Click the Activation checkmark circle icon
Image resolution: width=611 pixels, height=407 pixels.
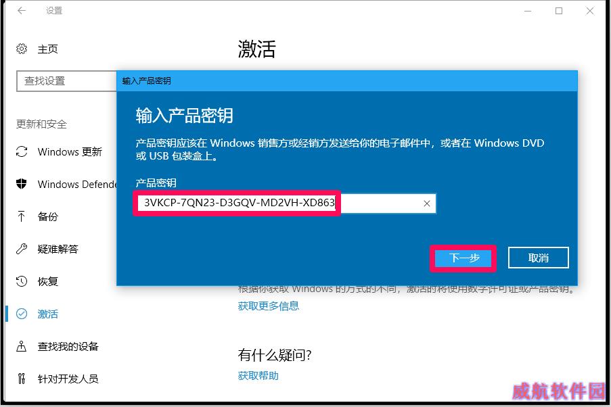click(22, 314)
